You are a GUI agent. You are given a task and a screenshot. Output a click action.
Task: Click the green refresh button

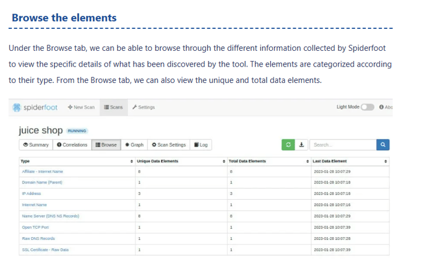[x=288, y=145]
